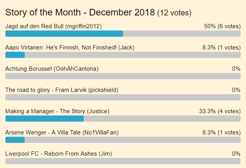Select Liverpool FC - Reborn From Ashes
Viewport: 246px width, 168px height.
tap(59, 154)
